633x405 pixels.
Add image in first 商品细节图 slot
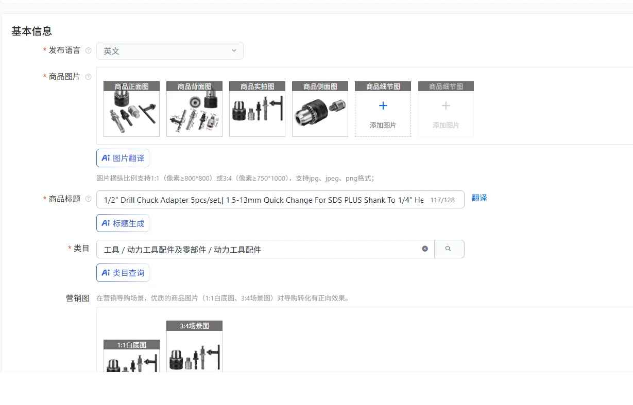[x=383, y=109]
